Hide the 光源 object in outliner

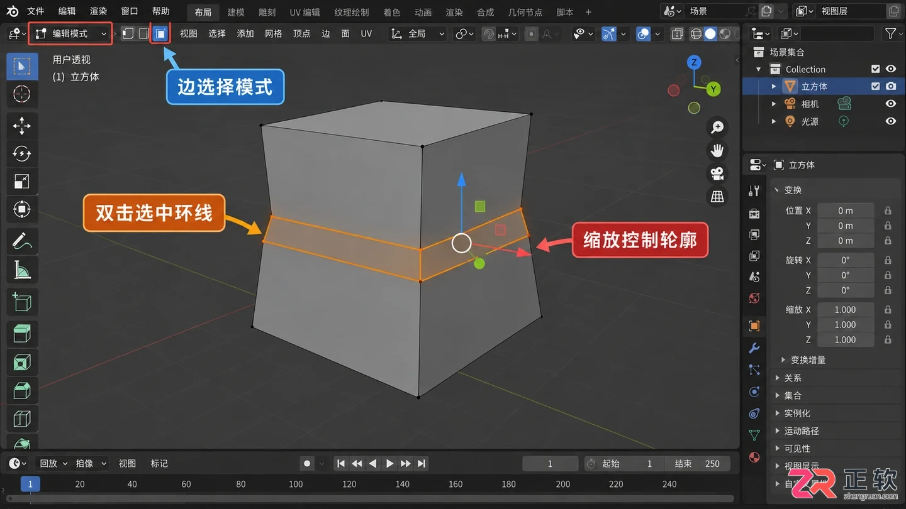tap(891, 121)
